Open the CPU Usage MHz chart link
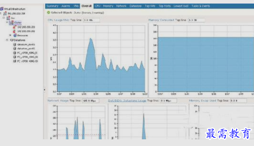Viewport: 254px width, 146px height. point(58,20)
